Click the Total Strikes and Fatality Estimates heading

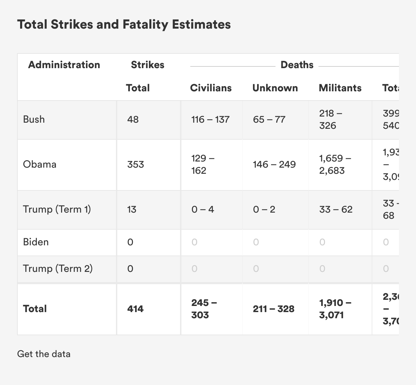(x=124, y=25)
